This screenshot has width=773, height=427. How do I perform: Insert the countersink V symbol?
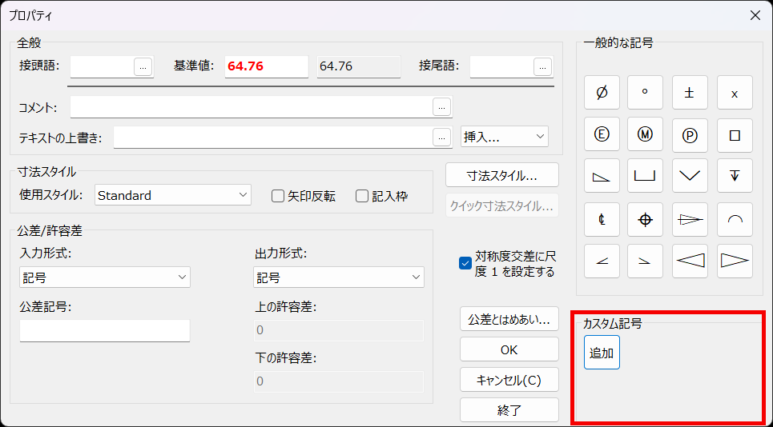(x=690, y=176)
